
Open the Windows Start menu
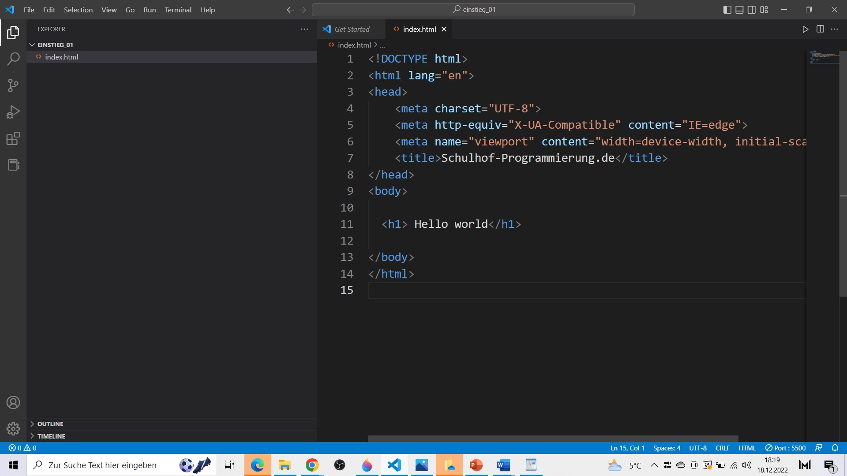click(13, 465)
